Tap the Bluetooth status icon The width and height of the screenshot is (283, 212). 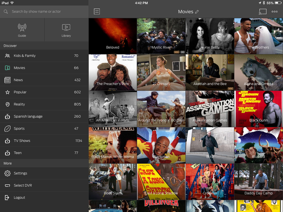coord(263,3)
